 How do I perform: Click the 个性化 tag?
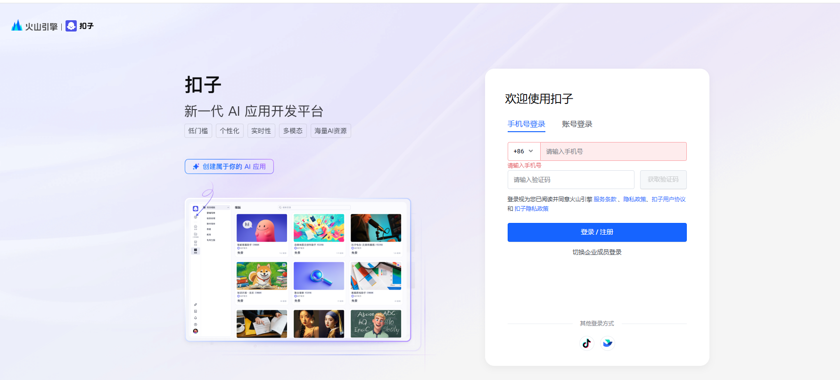(230, 131)
